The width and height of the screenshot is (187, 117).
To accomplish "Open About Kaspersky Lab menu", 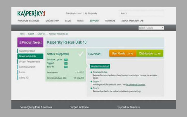I will tap(132, 21).
